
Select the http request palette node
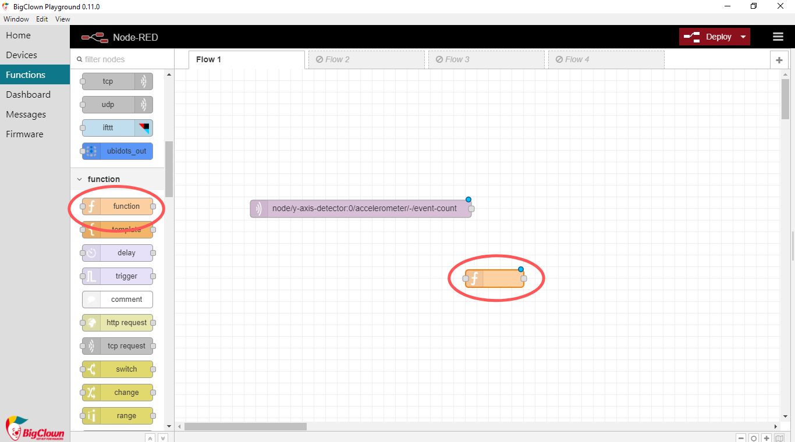(118, 323)
